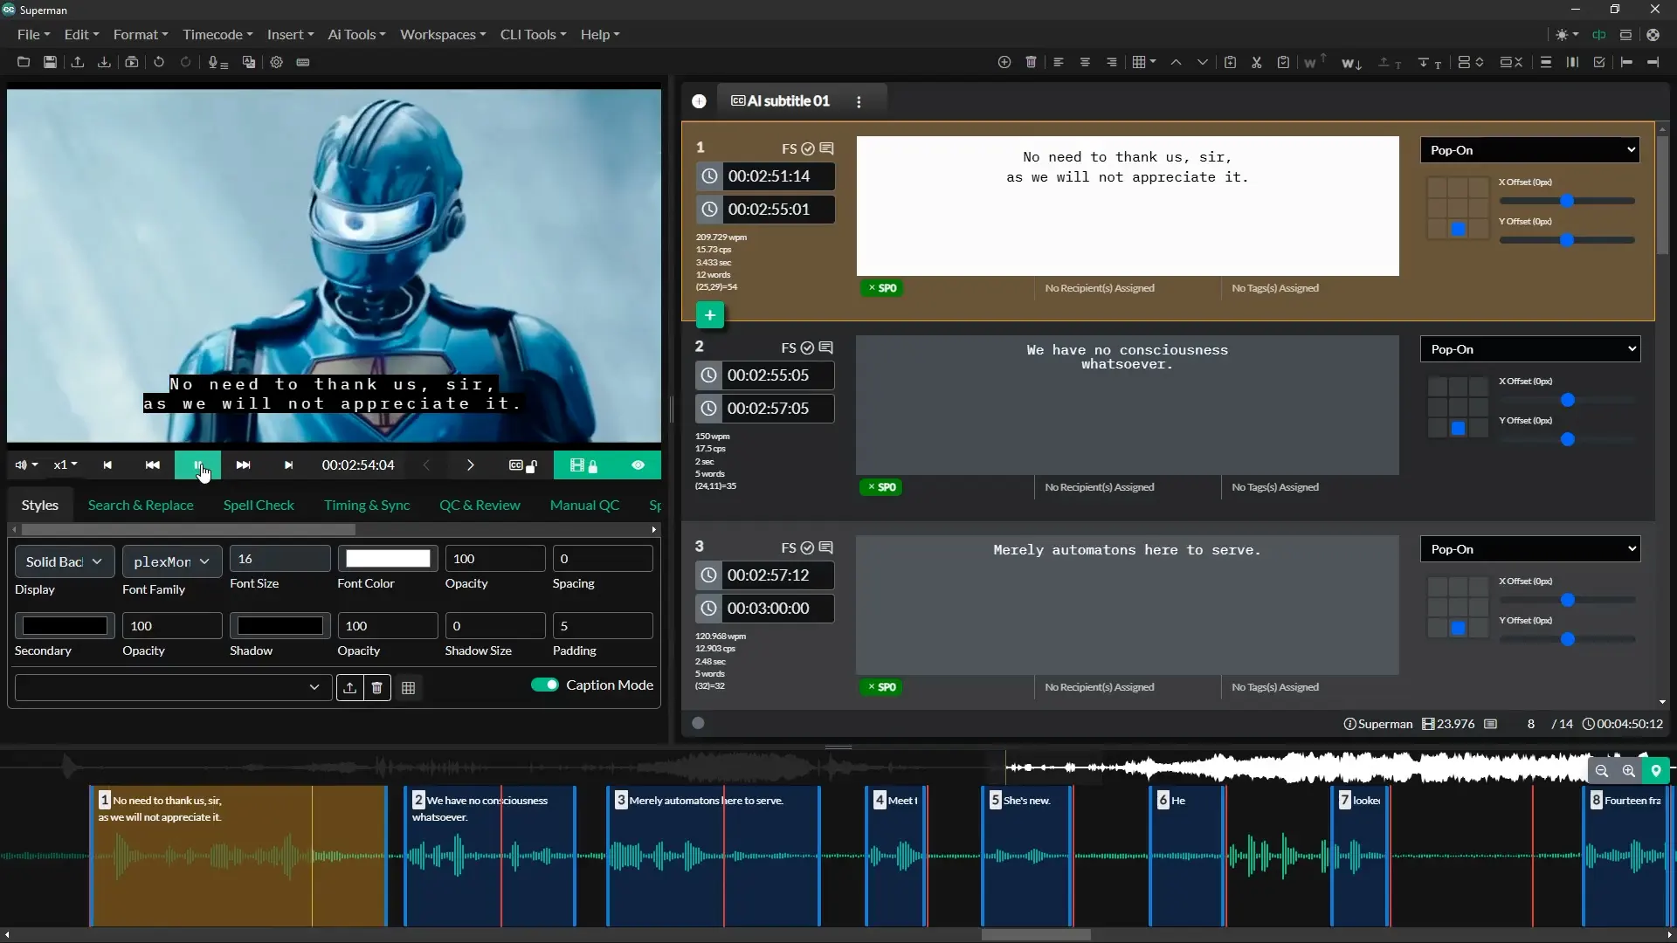Viewport: 1677px width, 943px height.
Task: Click the comment icon on subtitle event 1
Action: pyautogui.click(x=827, y=148)
